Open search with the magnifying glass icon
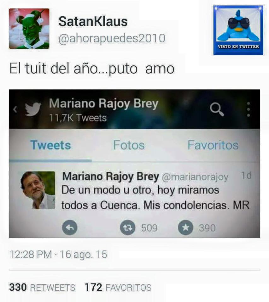Image resolution: width=269 pixels, height=302 pixels. [217, 109]
